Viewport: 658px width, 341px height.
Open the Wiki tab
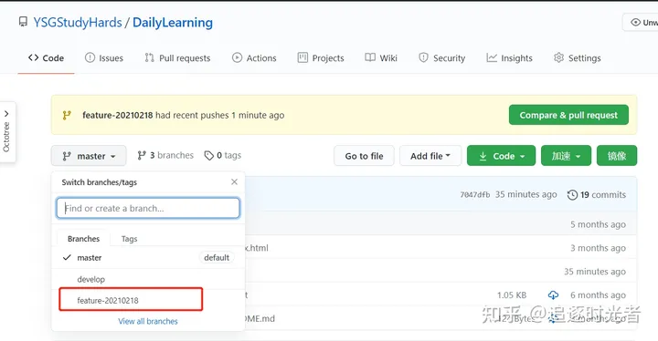[381, 57]
